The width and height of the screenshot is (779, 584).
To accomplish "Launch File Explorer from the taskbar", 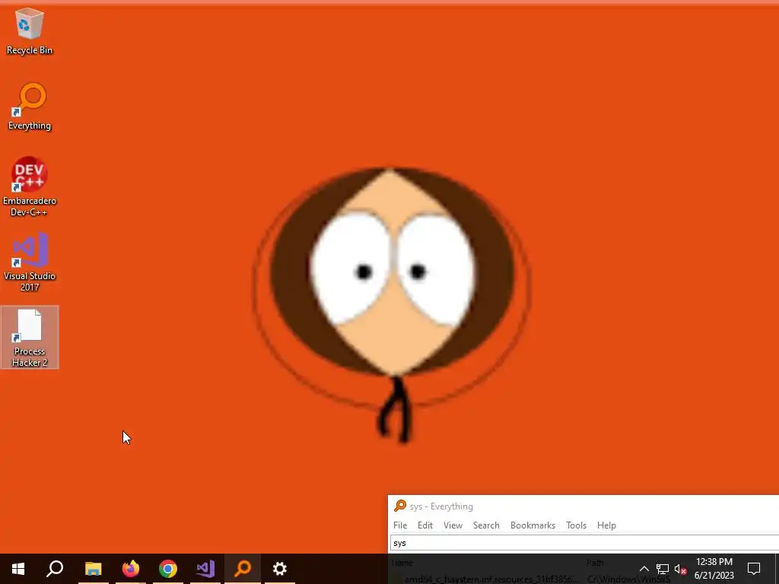I will [93, 569].
